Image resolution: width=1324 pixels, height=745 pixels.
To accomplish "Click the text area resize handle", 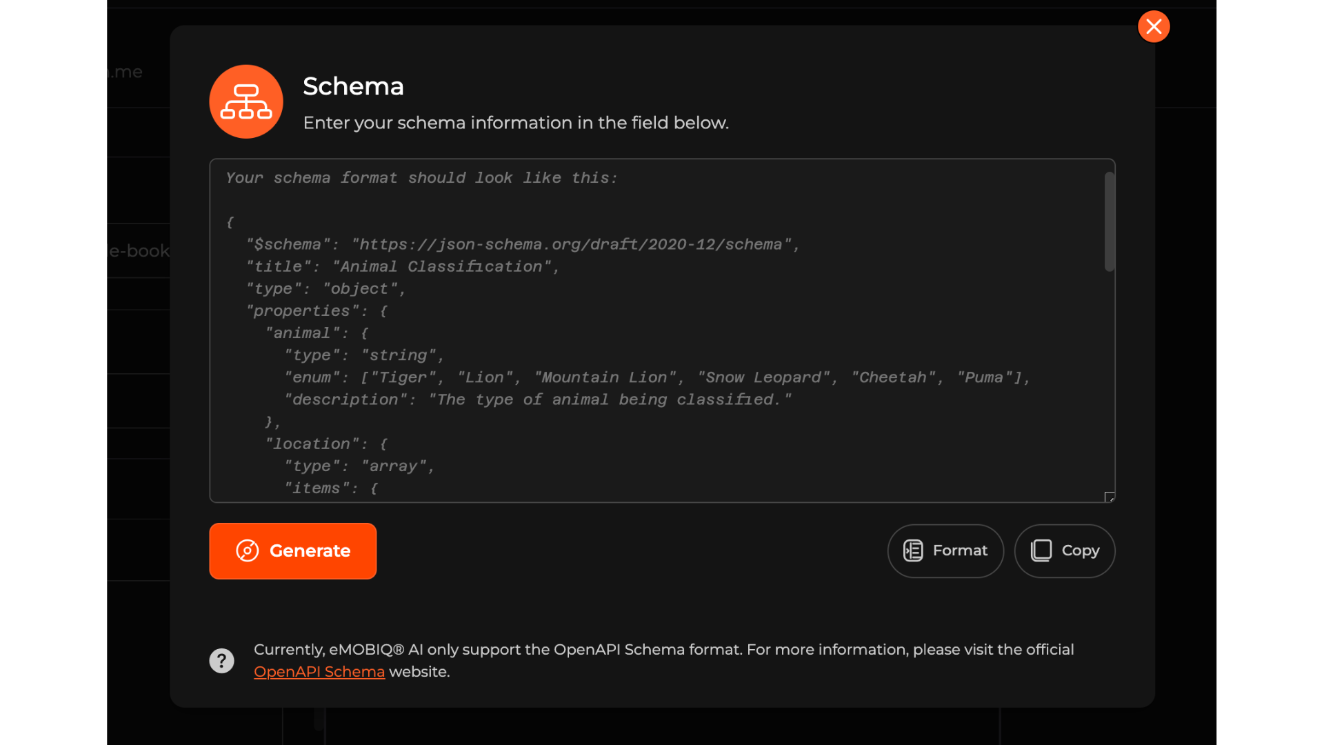I will point(1109,497).
